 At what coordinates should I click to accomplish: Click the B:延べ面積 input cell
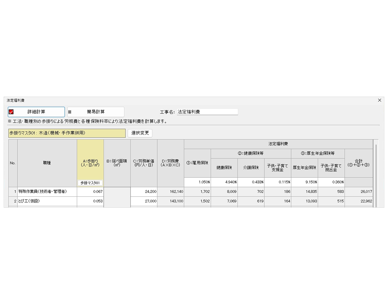(117, 197)
